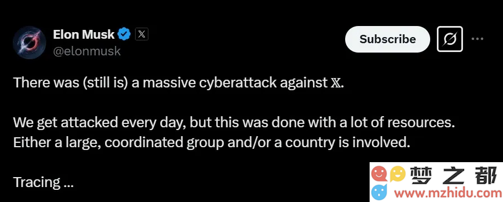The width and height of the screenshot is (503, 202).
Task: Click the phrase 'There was (still is)'
Action: (71, 83)
